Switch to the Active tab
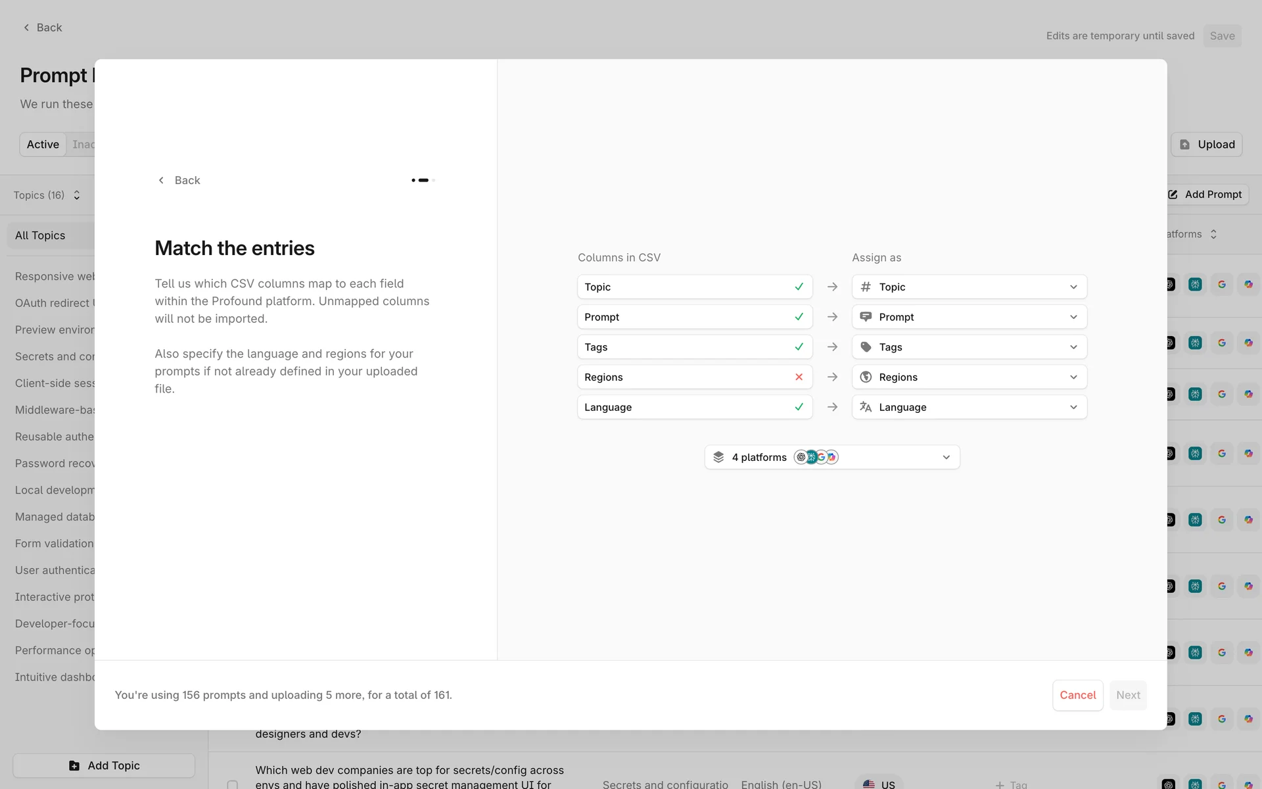Screen dimensions: 1262x789 click(x=43, y=145)
